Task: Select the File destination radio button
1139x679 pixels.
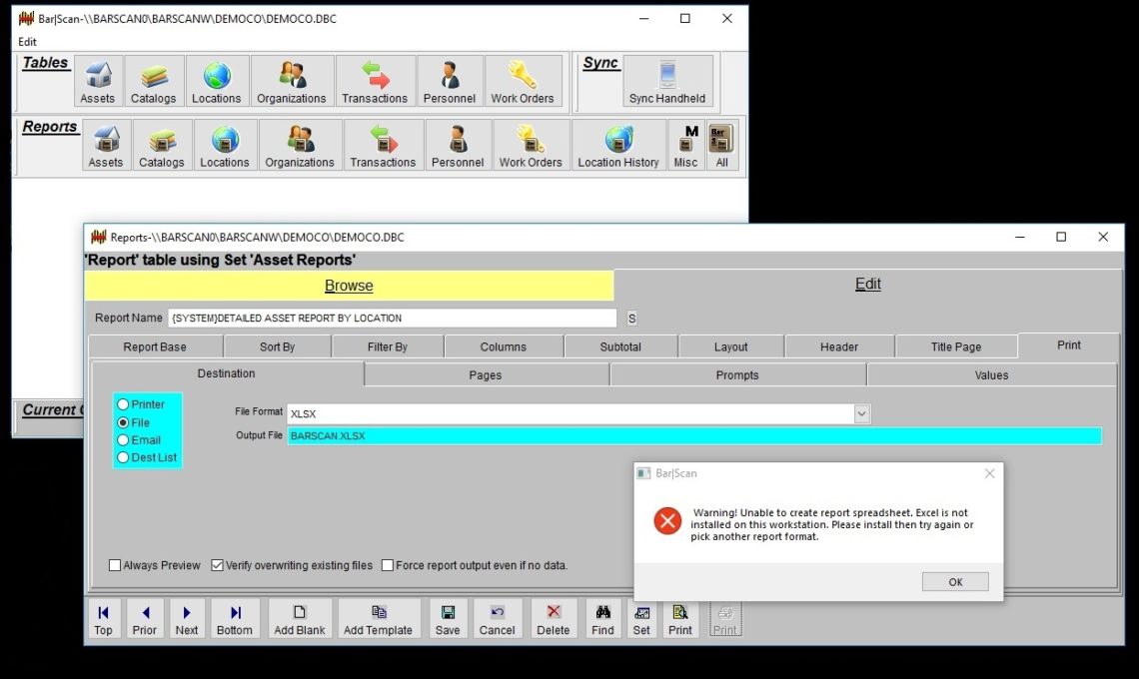Action: click(x=124, y=422)
